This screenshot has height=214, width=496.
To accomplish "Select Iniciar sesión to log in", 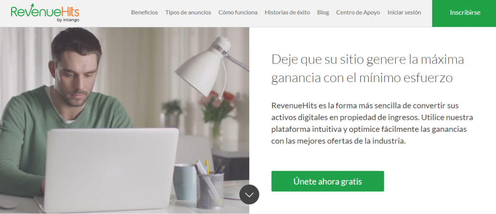I will click(x=404, y=12).
